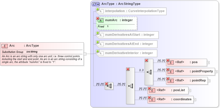This screenshot has width=220, height=108.
Task: Select 'ArcType : ArcStringType' header text
Action: [121, 4]
